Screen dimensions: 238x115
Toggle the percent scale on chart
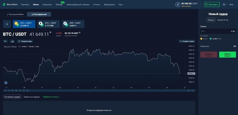(189, 91)
